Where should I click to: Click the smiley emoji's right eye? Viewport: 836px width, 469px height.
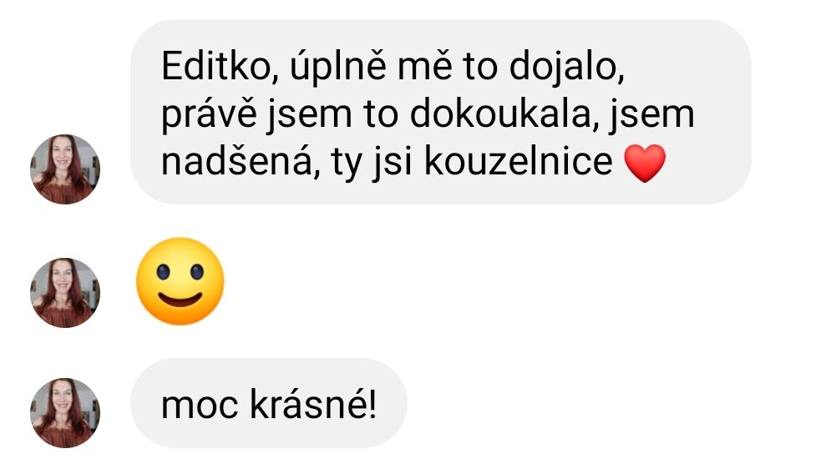click(x=197, y=272)
